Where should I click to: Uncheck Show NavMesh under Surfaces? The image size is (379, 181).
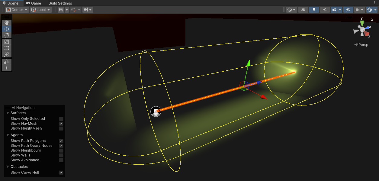61,124
